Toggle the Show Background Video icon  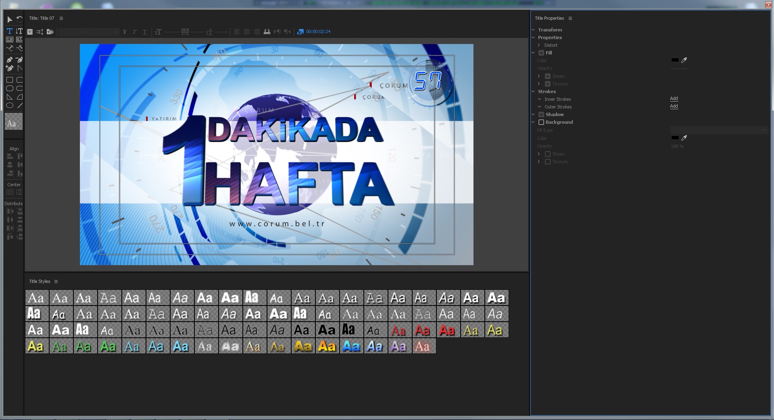point(300,31)
